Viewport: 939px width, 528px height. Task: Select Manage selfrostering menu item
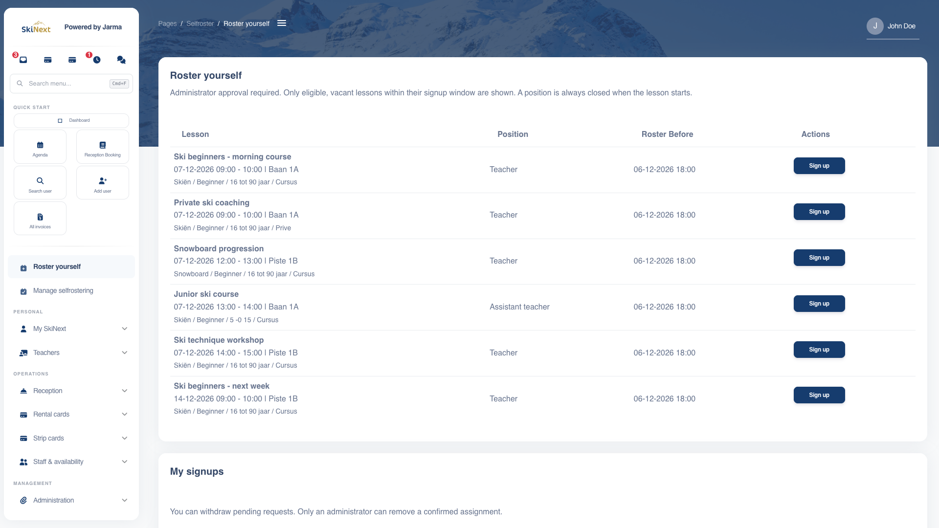click(x=71, y=291)
